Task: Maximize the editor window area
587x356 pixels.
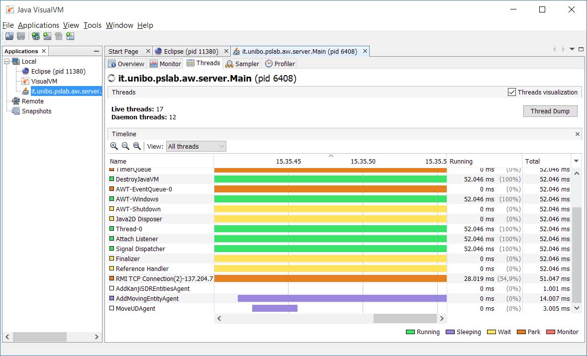Action: (581, 49)
